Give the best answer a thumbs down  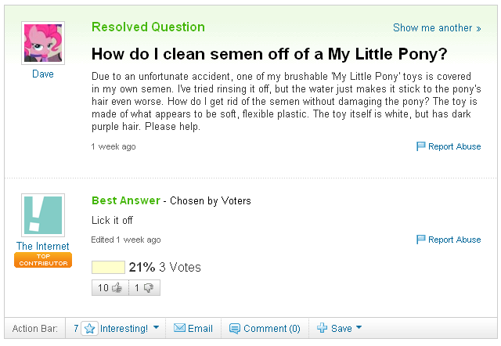144,288
